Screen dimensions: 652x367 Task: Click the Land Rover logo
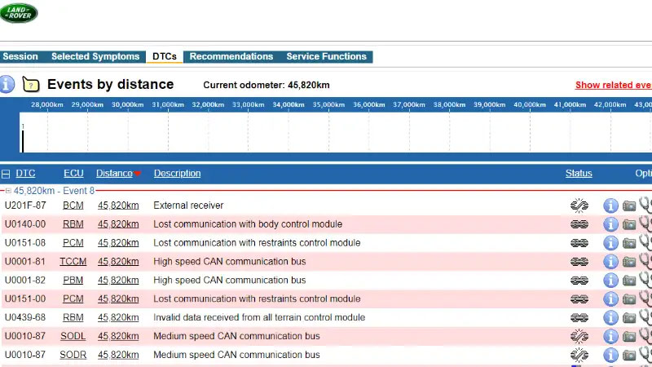click(x=20, y=13)
